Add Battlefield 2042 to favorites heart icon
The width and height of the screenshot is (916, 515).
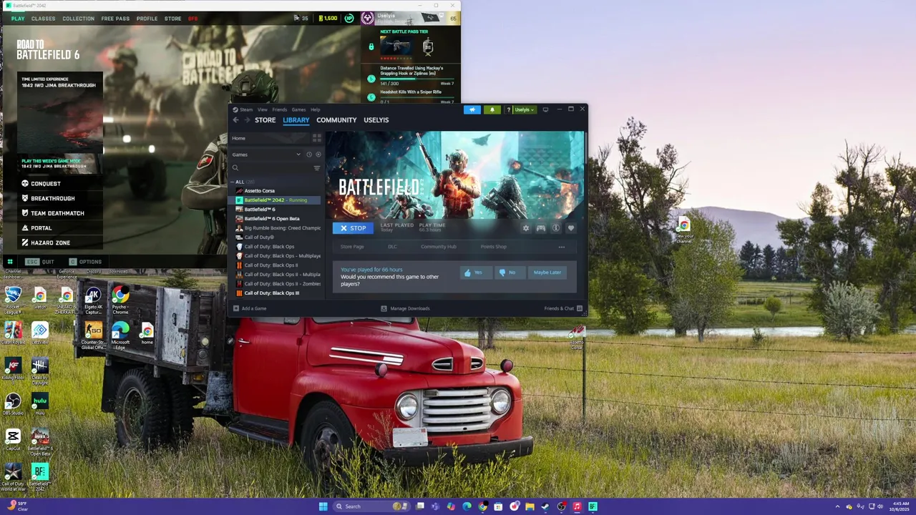[x=570, y=228]
